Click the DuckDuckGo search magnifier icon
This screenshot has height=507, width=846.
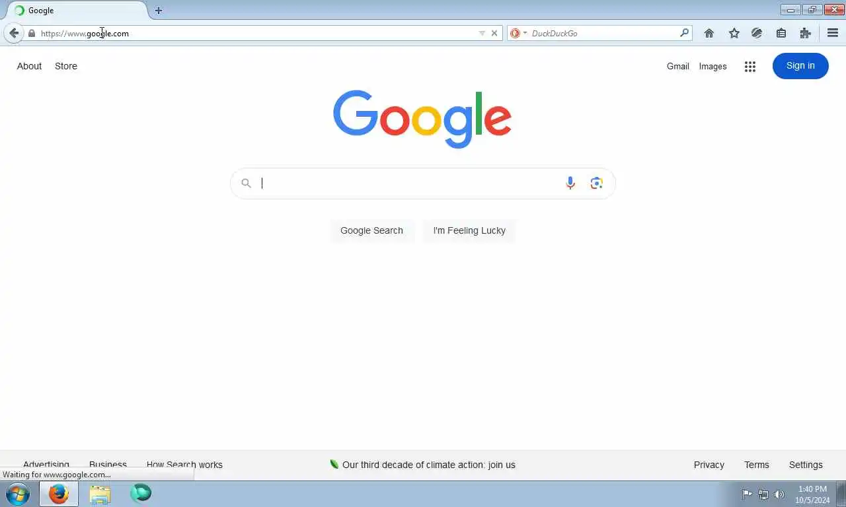[x=684, y=33]
